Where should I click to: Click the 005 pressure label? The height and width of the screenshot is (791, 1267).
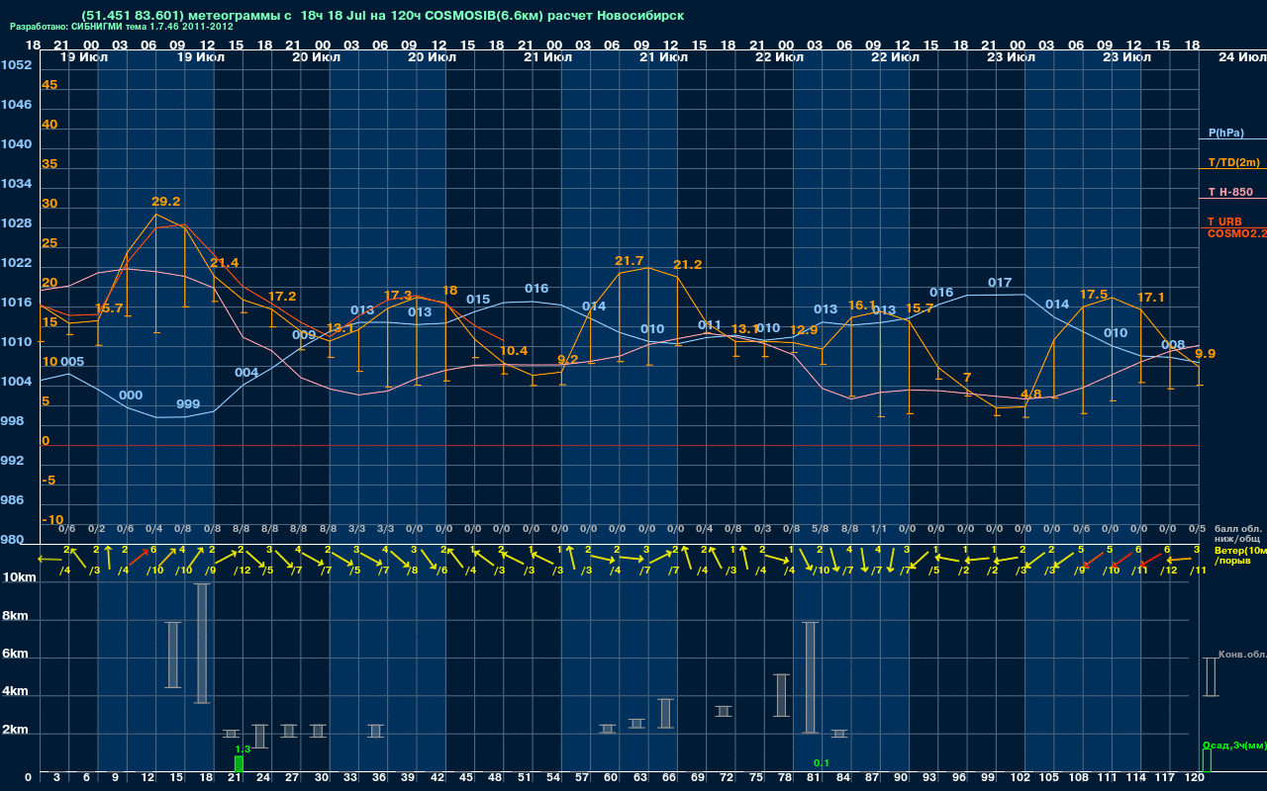tap(72, 362)
